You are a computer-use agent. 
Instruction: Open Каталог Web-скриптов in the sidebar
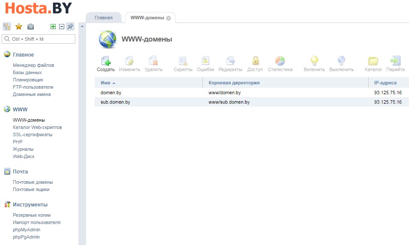[x=37, y=127]
